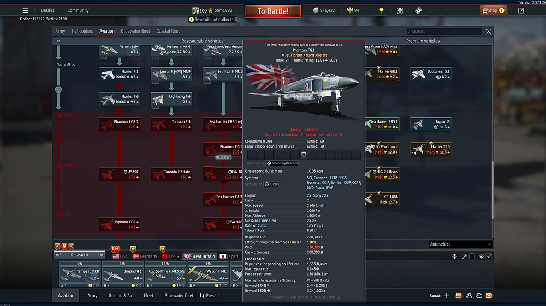Select the Great Britain nation
The image size is (546, 306).
pos(199,256)
